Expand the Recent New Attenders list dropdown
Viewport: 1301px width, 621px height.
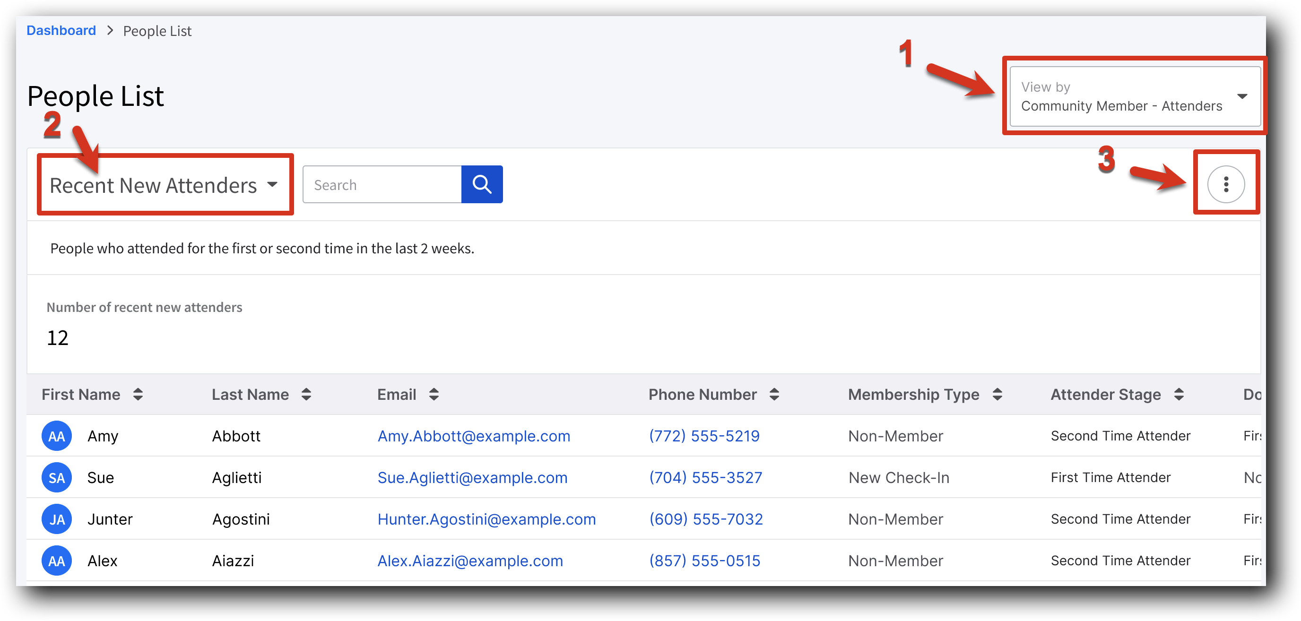pos(164,185)
